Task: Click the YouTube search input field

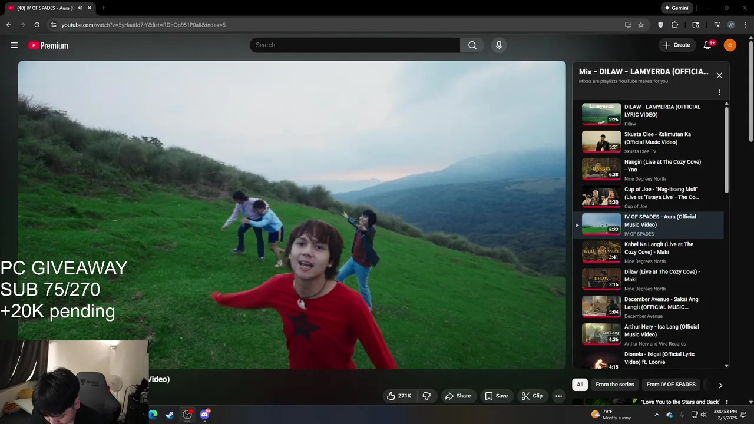Action: (355, 45)
